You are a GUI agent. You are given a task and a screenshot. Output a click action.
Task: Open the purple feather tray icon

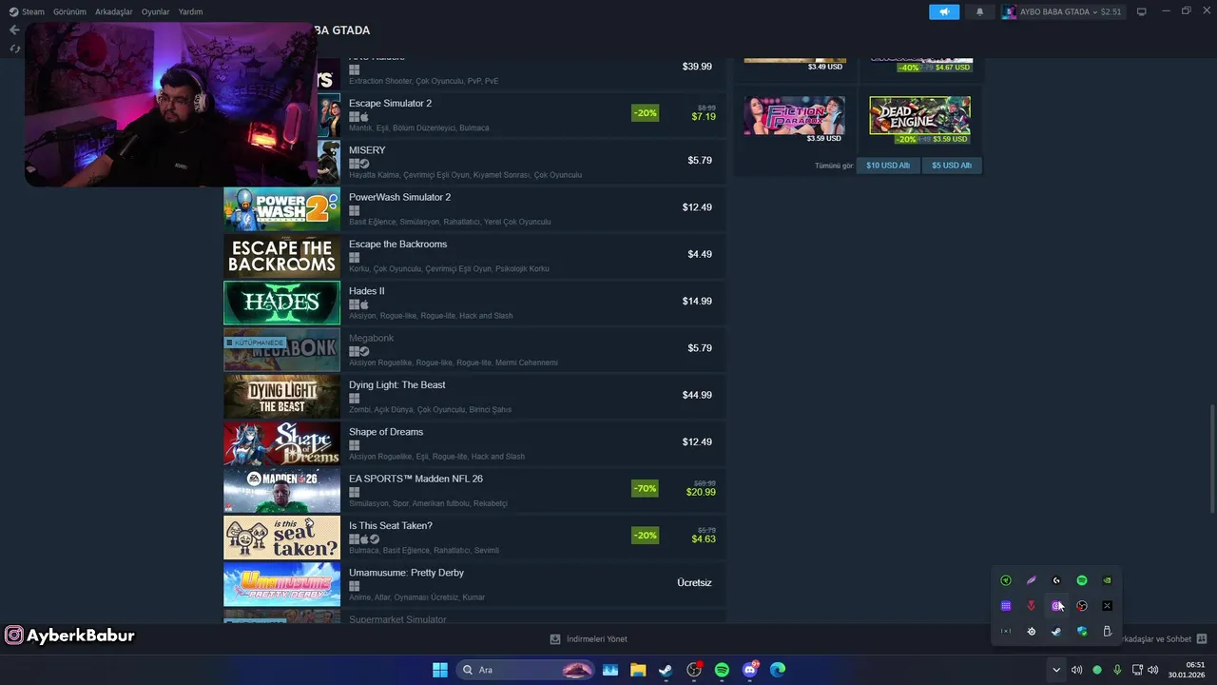[1032, 580]
